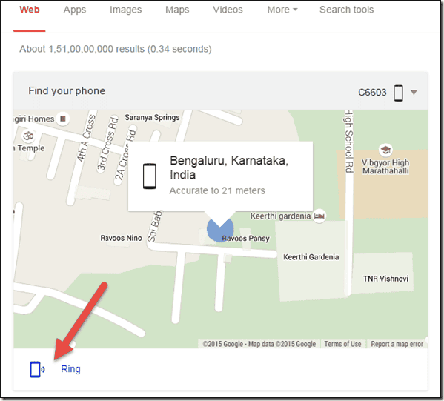This screenshot has width=444, height=401.
Task: Click the Vibgyor High school icon
Action: tap(385, 150)
